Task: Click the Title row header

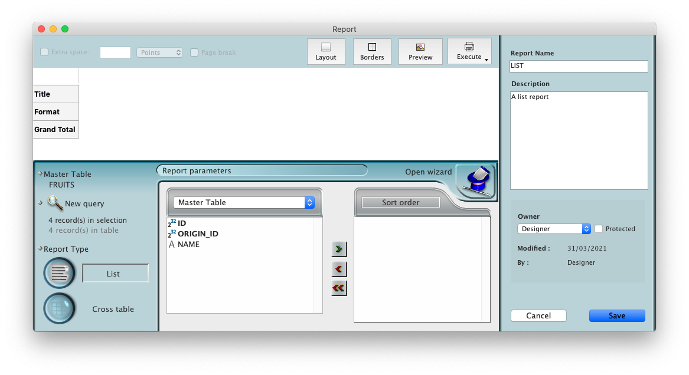Action: (x=56, y=94)
